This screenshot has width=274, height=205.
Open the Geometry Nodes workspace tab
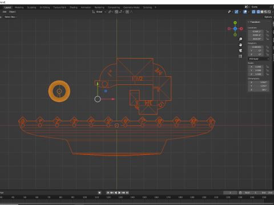(x=131, y=7)
